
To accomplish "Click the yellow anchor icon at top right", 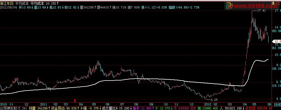I will point(273,3).
